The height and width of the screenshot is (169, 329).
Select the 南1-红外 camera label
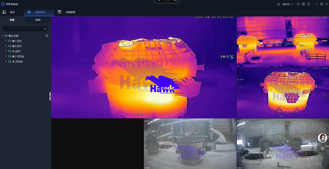pyautogui.click(x=17, y=41)
